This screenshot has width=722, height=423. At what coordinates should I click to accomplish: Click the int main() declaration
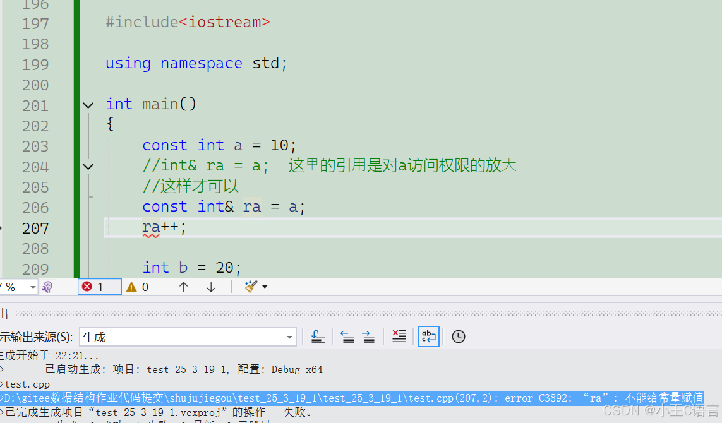[151, 104]
